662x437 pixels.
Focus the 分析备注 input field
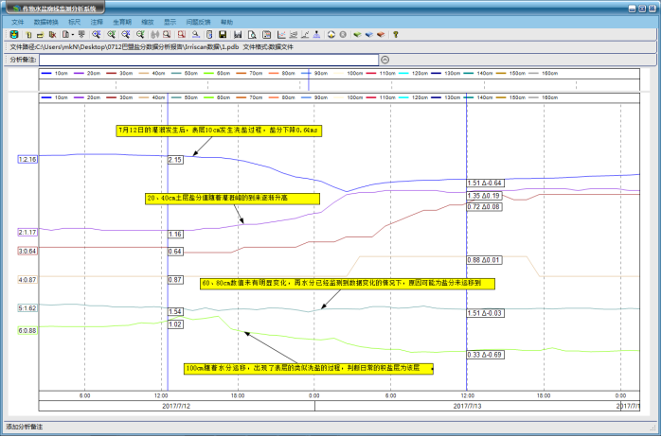click(x=208, y=60)
